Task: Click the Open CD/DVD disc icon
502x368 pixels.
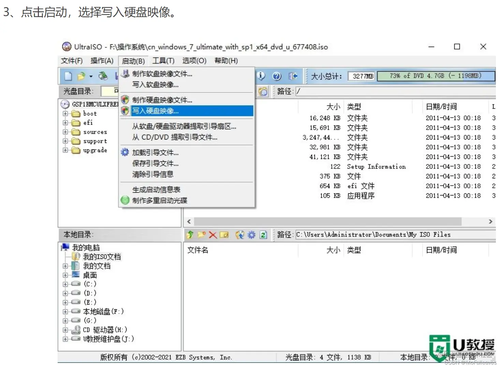Action: (x=103, y=76)
